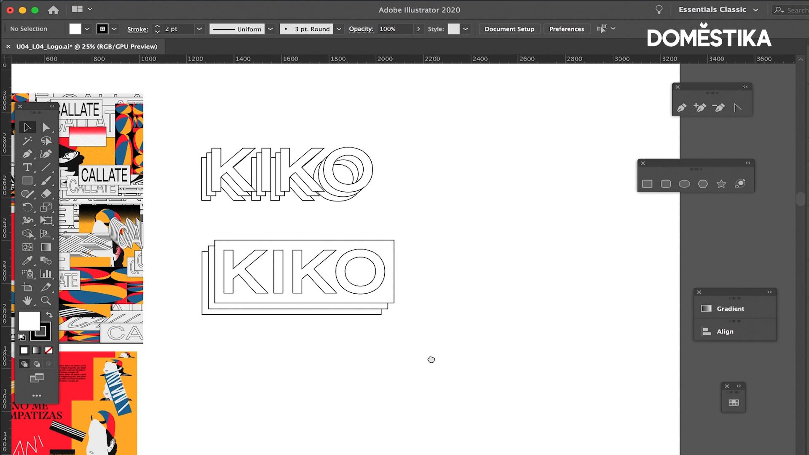This screenshot has height=455, width=809.
Task: Open Edit Toolbar three-dots menu
Action: click(37, 396)
